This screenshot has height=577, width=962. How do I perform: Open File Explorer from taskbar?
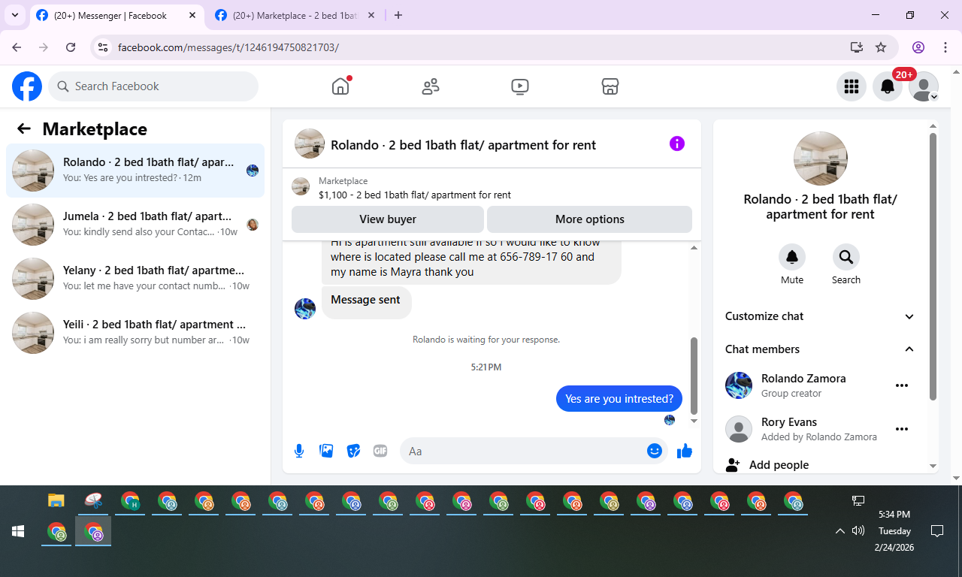pos(56,500)
